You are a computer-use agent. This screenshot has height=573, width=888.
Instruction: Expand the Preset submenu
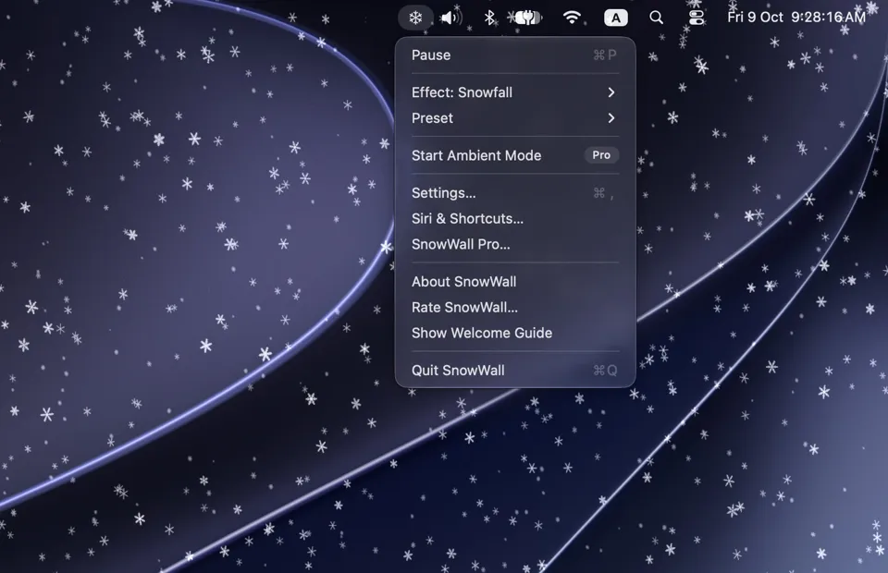[x=515, y=118]
